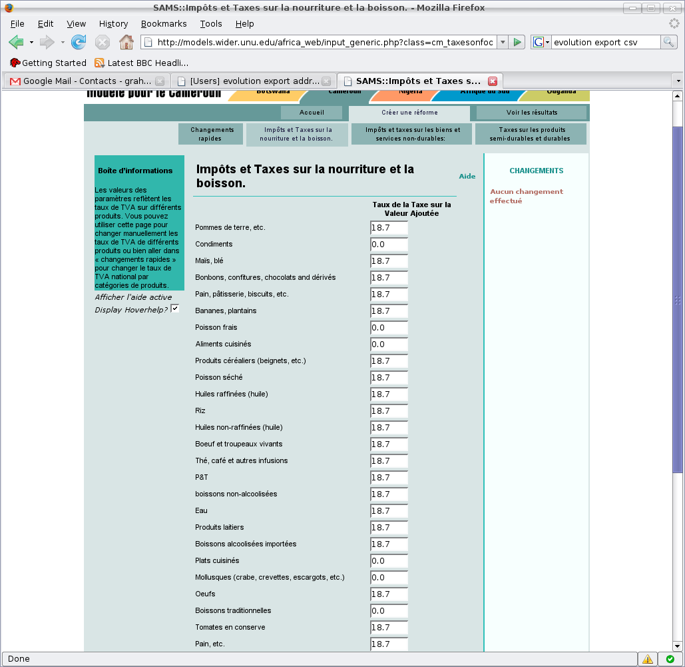Click the Poisson frais tax rate field
The image size is (685, 667).
pyautogui.click(x=389, y=328)
